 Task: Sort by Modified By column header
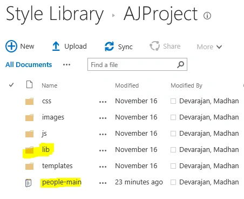pos(186,85)
